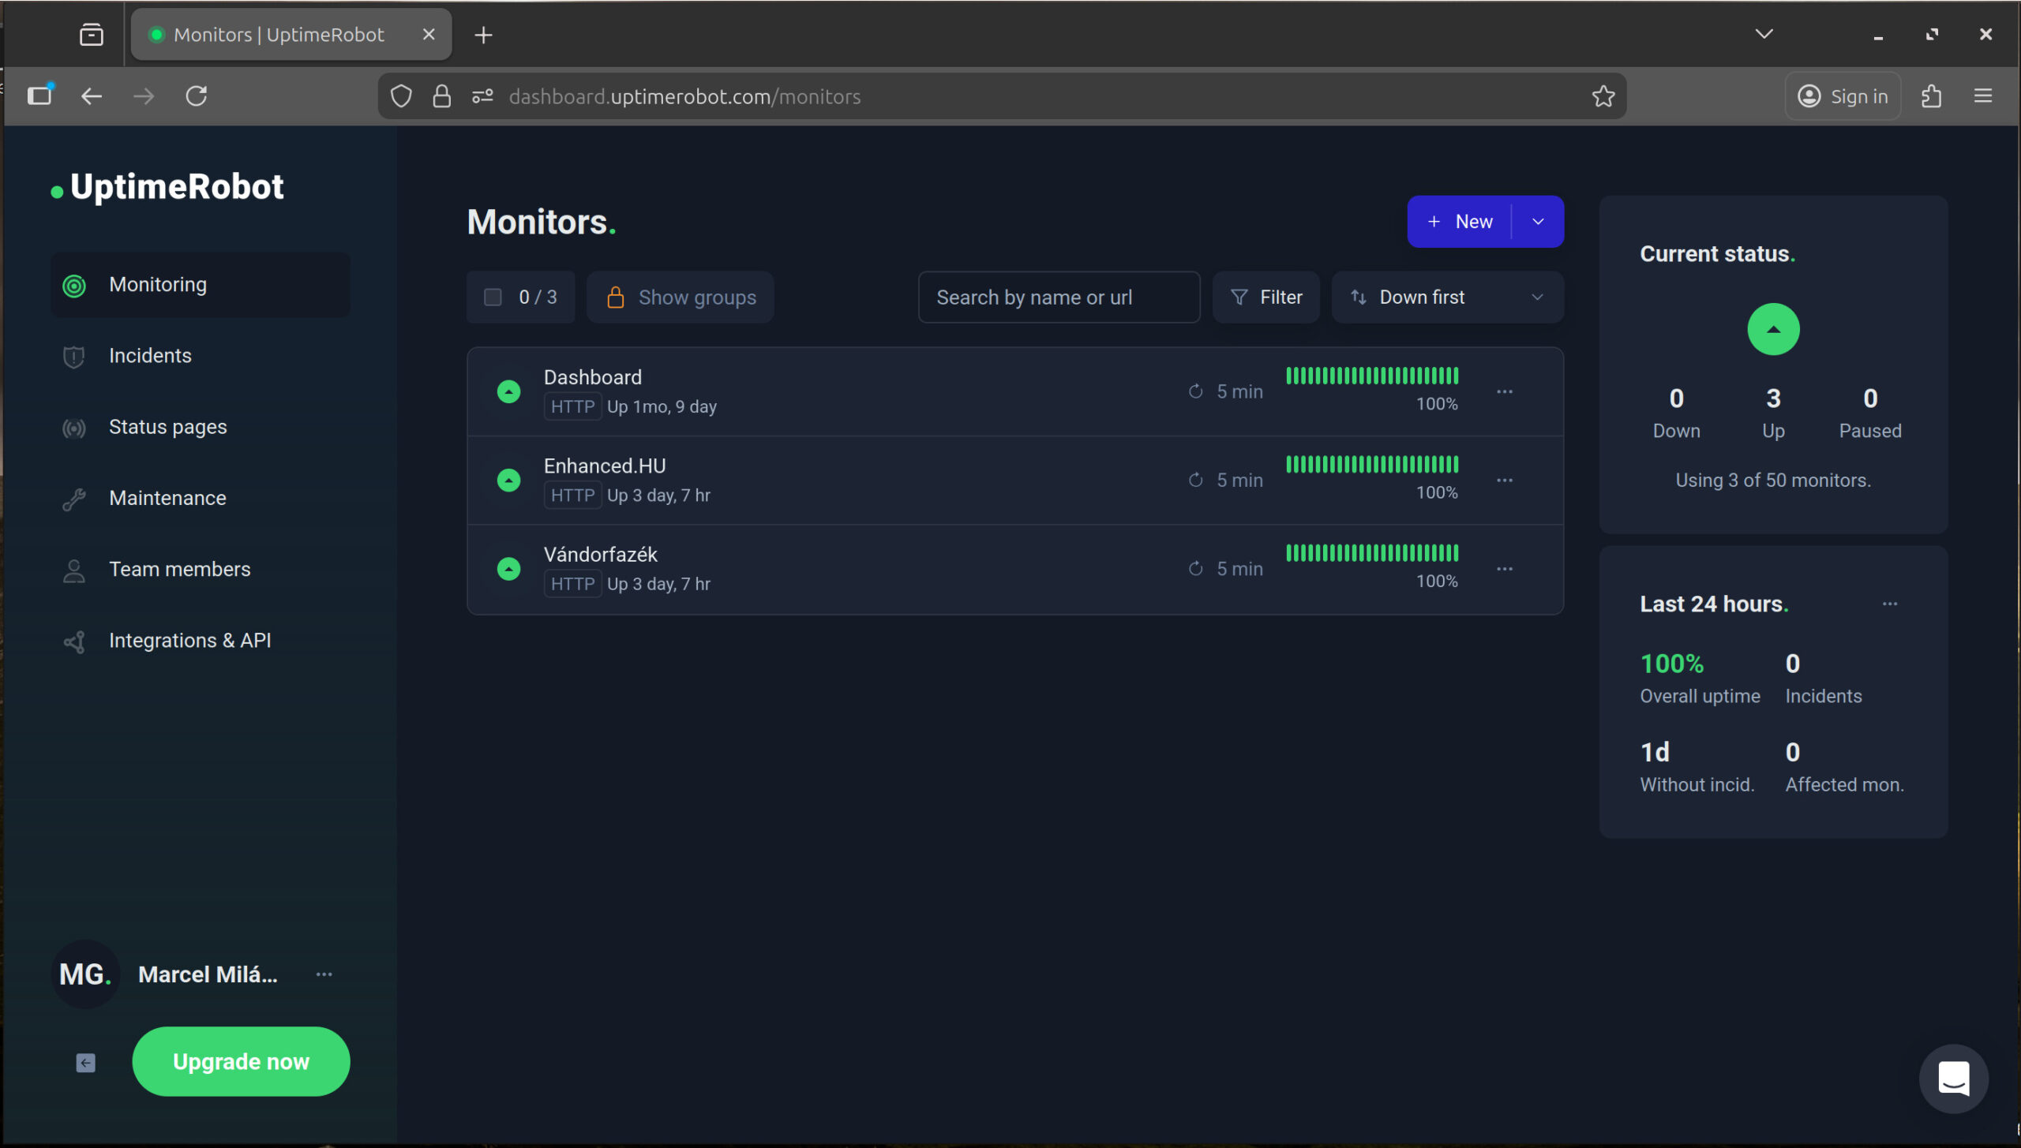Expand the arrow next to New button

tap(1538, 222)
